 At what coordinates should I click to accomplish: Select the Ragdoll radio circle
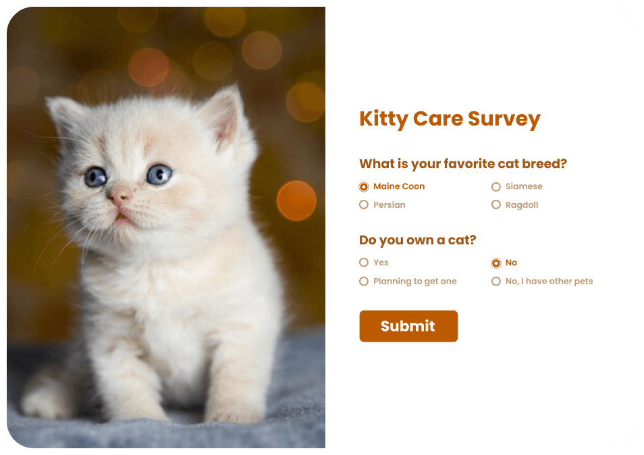coord(496,205)
